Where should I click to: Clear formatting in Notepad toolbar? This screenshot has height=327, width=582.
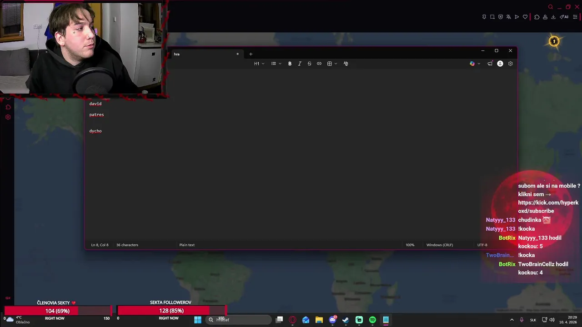click(x=346, y=64)
